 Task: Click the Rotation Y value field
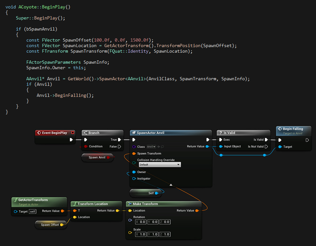tap(153, 222)
